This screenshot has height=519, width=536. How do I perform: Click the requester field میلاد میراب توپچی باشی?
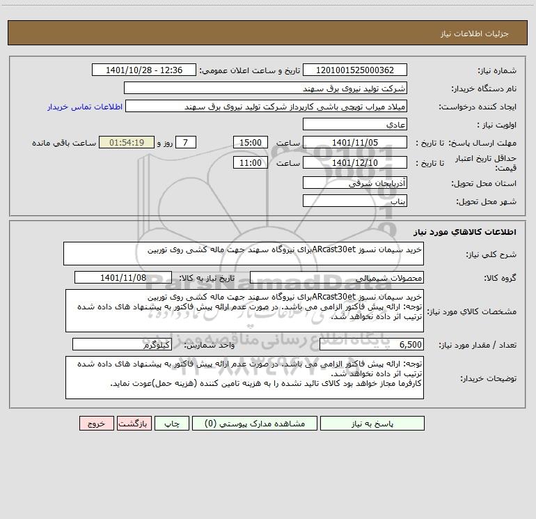(x=267, y=106)
